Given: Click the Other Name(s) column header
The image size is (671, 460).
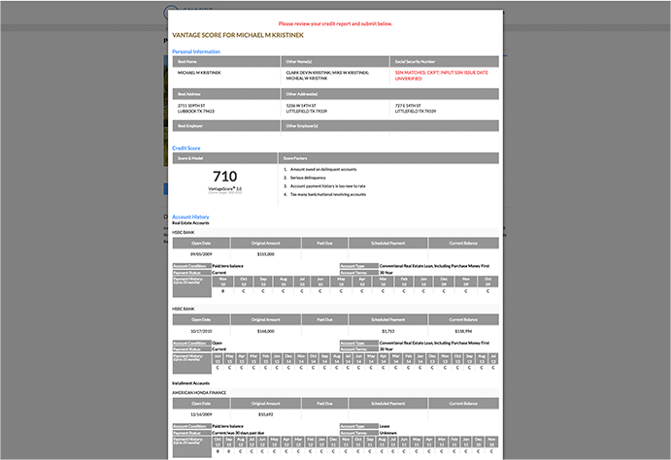Looking at the screenshot, I should [x=335, y=61].
